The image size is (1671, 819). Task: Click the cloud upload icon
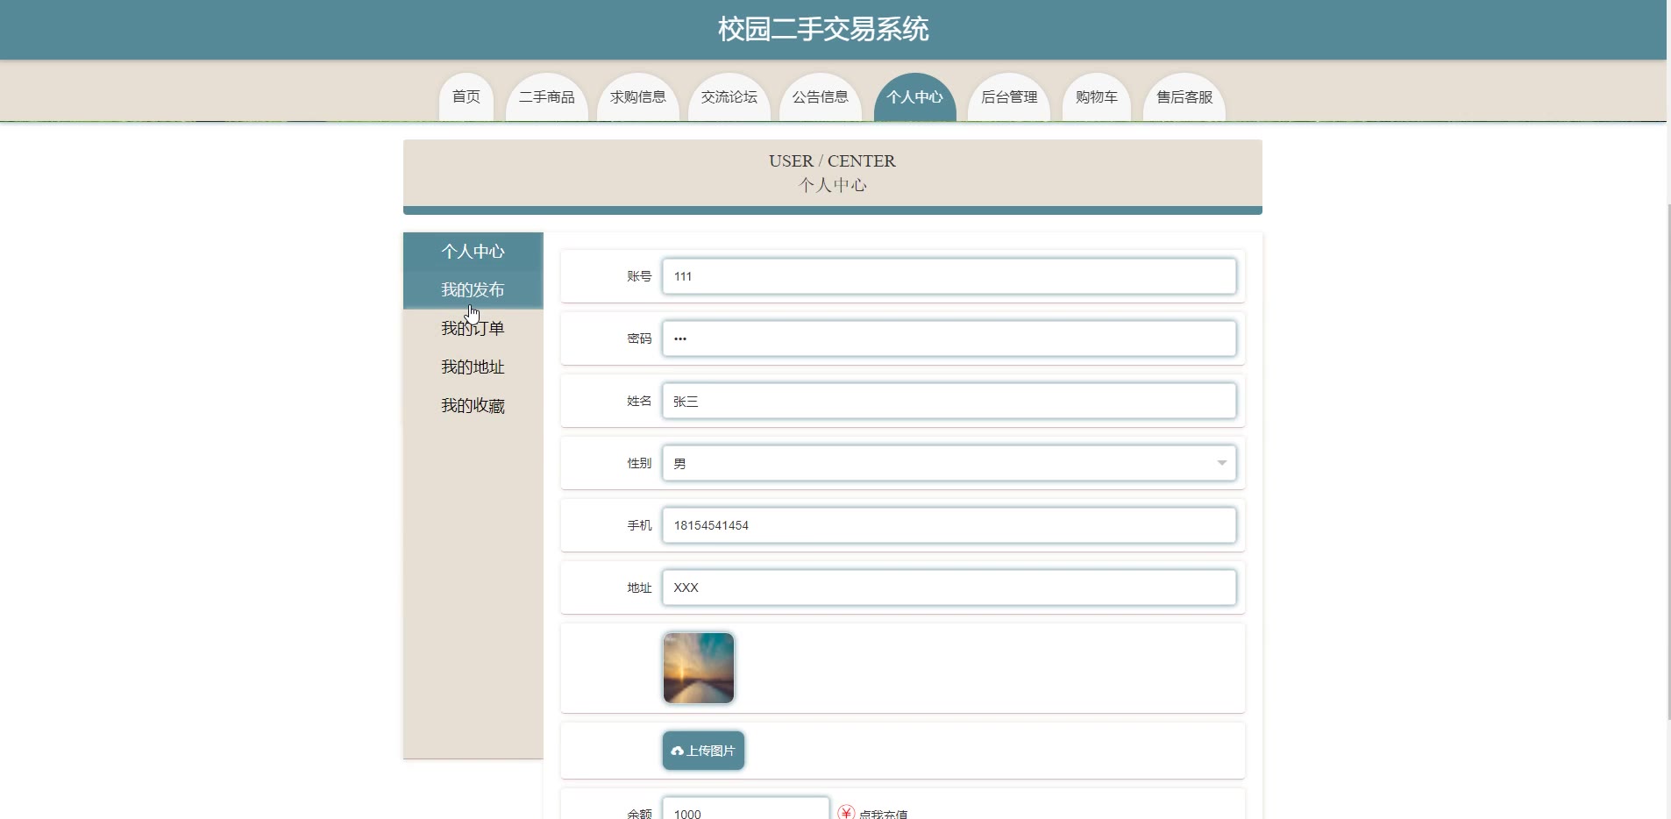[x=677, y=751]
